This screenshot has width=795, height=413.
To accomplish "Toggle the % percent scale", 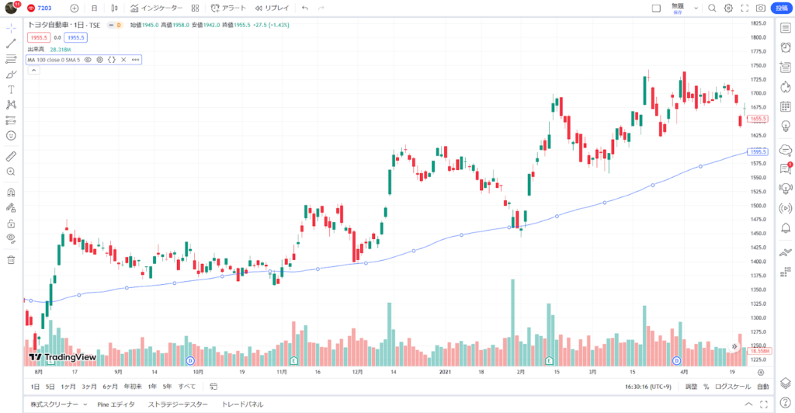I will coord(706,387).
